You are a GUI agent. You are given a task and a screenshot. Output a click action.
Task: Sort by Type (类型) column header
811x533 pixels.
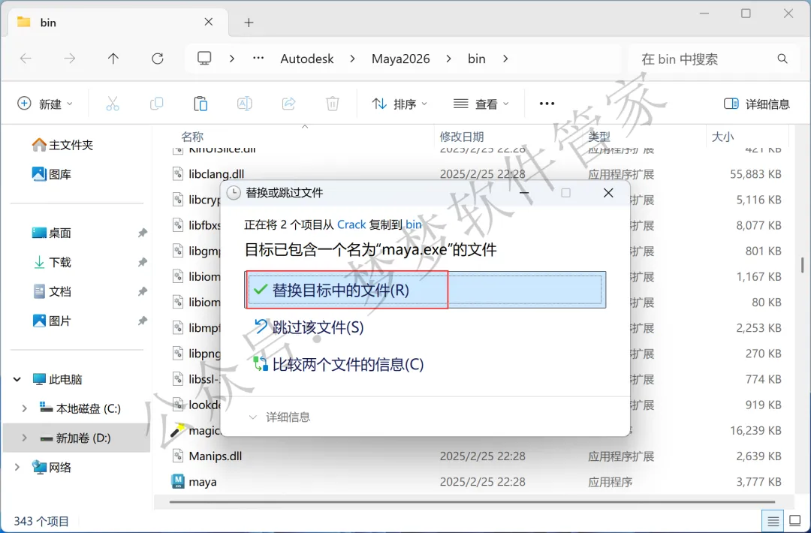[x=599, y=137]
